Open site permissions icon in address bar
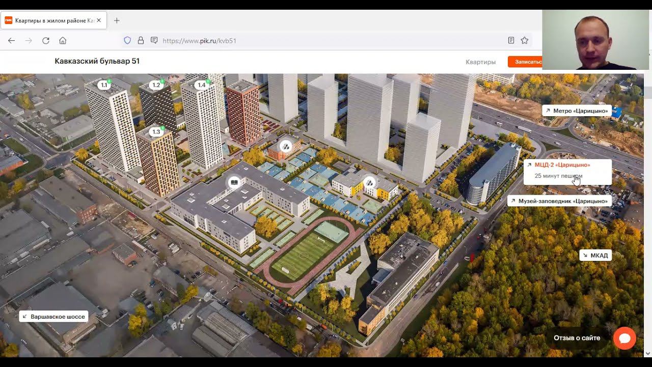The height and width of the screenshot is (367, 652). [x=154, y=41]
